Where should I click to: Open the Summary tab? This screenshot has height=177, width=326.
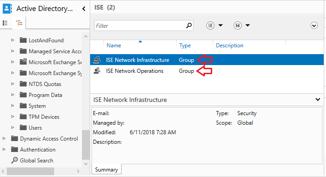tap(107, 170)
